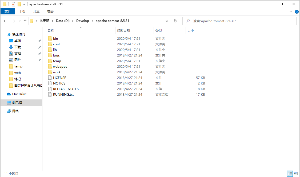
Task: Open quick access toolbar customize dropdown
Action: (x=24, y=5)
